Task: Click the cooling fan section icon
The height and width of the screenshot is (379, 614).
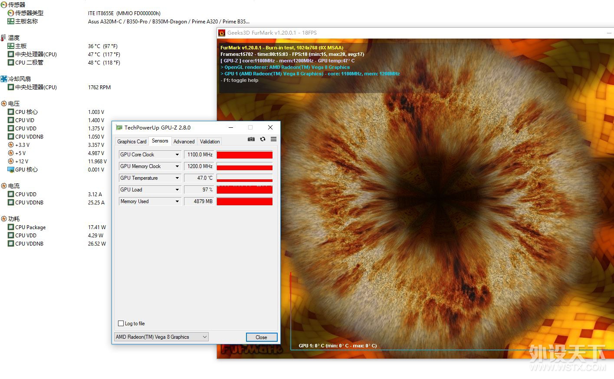Action: (x=4, y=79)
